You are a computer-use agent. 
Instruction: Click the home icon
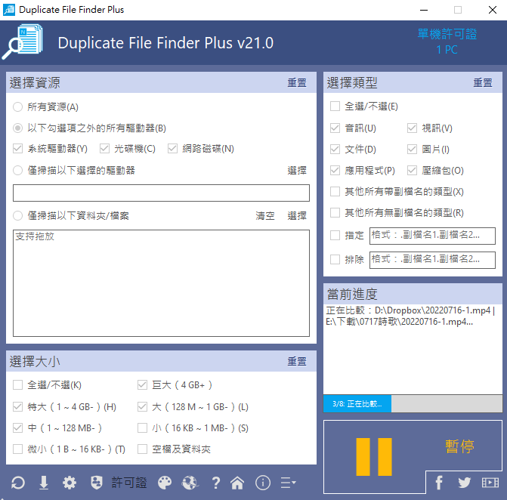pyautogui.click(x=237, y=483)
